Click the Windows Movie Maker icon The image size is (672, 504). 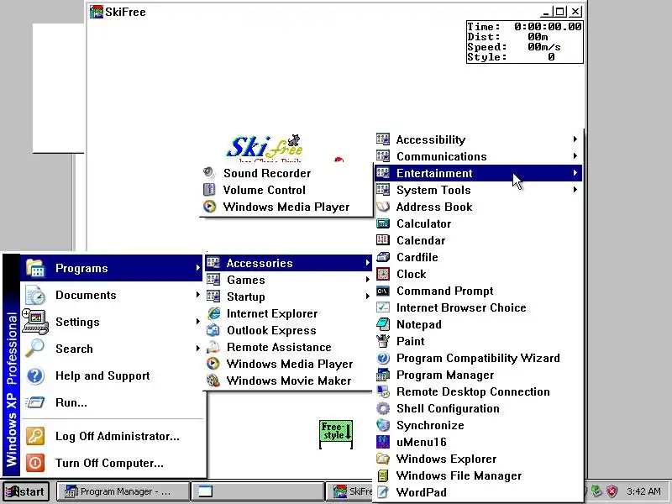213,381
